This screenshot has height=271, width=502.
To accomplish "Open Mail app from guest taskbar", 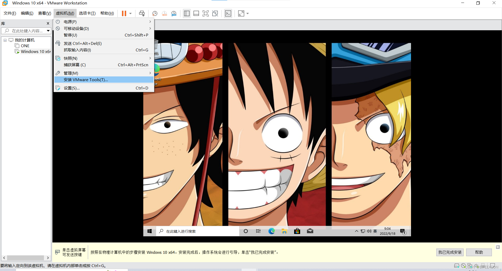I will (x=310, y=231).
